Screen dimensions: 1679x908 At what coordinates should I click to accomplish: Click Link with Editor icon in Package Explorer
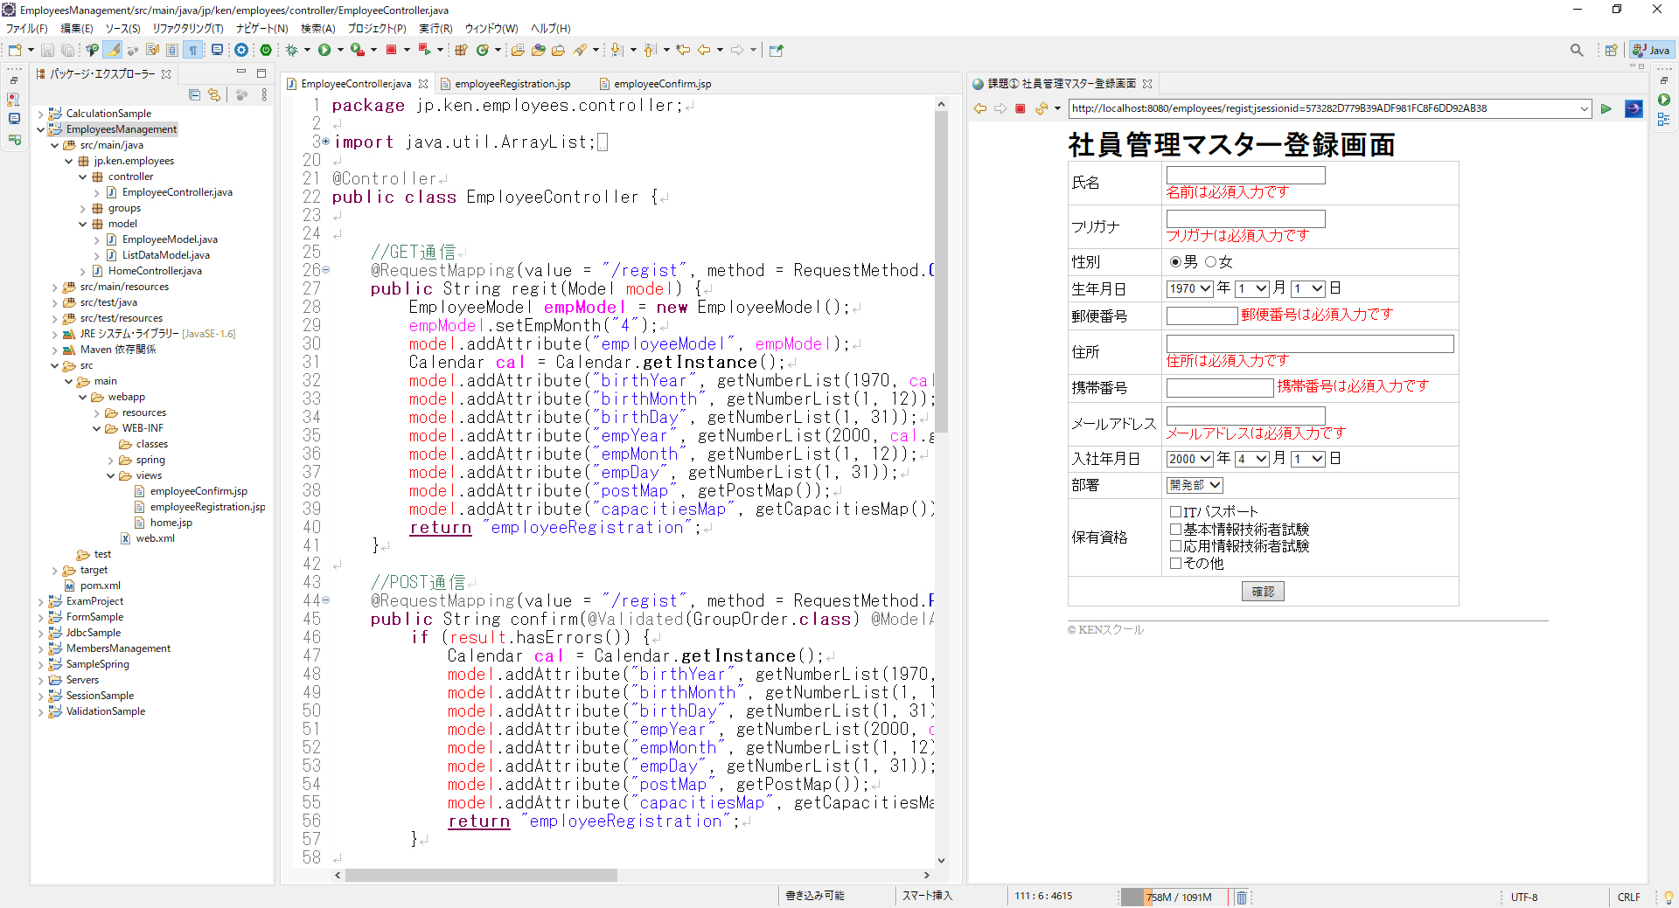(x=214, y=94)
